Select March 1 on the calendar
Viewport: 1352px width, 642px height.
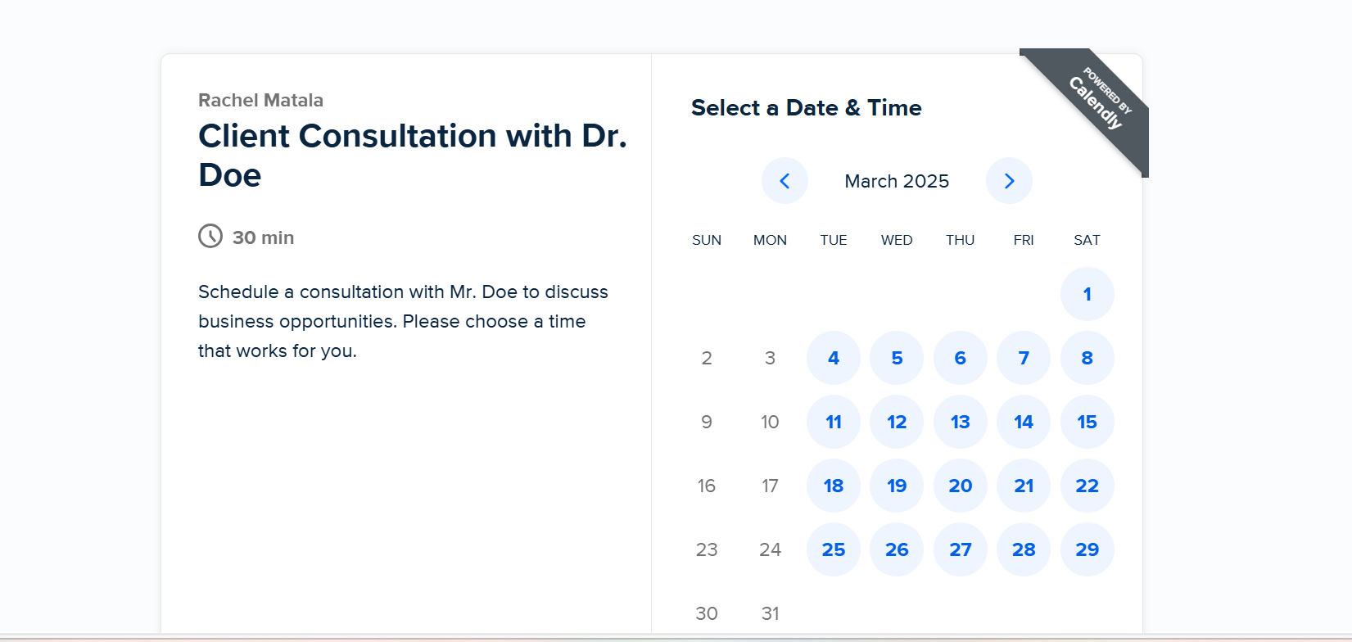[x=1087, y=294]
